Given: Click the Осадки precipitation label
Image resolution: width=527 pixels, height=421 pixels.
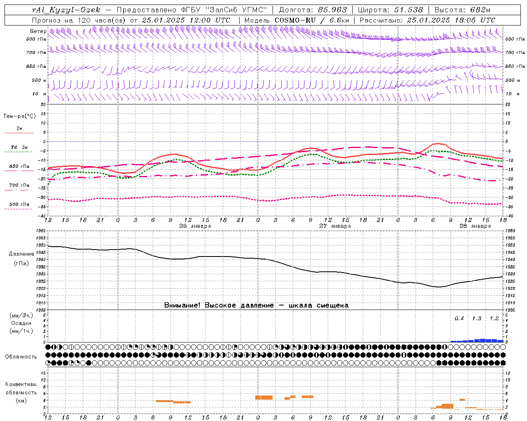Looking at the screenshot, I should pos(21,324).
